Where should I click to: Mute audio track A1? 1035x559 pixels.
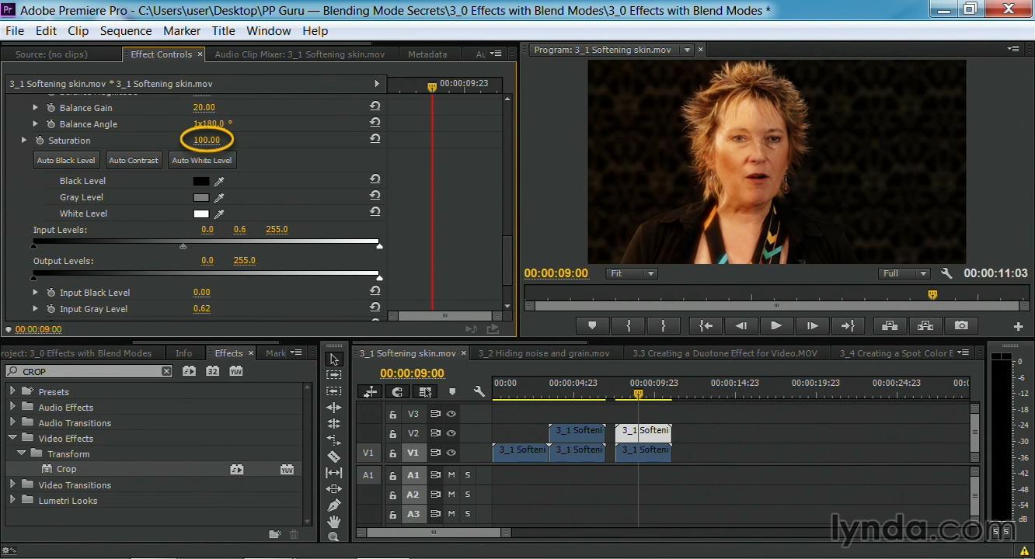451,475
